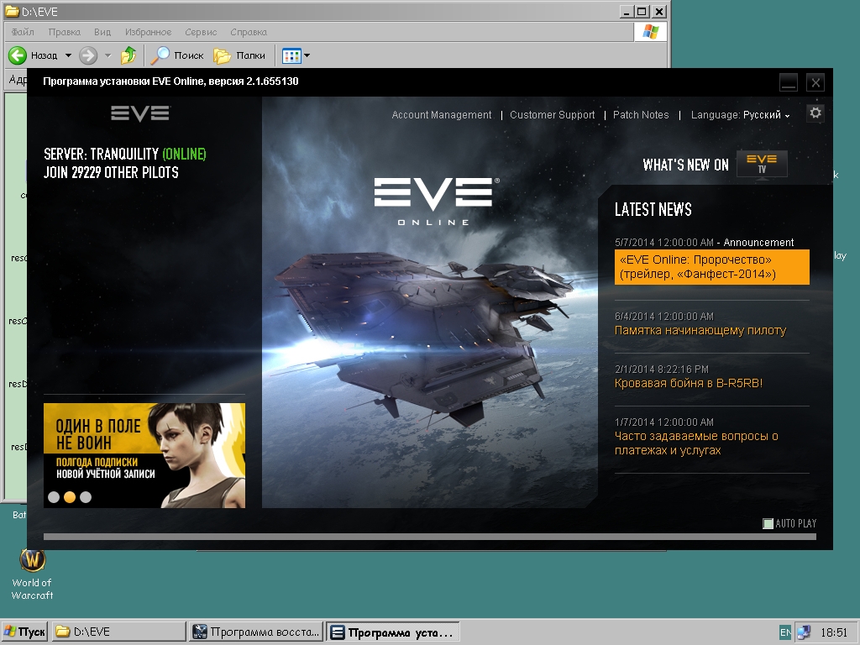Click the Один в поле не воин banner
860x645 pixels.
coord(144,455)
